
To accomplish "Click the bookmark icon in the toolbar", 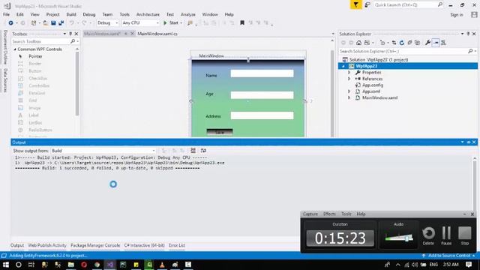I will tap(242, 23).
